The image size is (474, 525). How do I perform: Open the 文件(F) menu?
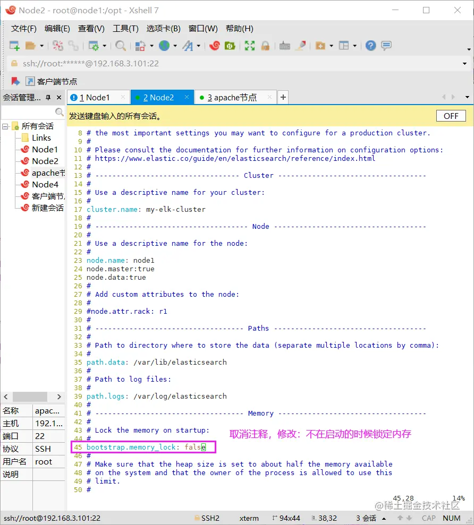[x=23, y=29]
